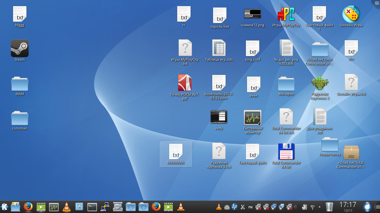
Task: Open the Мегафон folder
Action: click(286, 83)
